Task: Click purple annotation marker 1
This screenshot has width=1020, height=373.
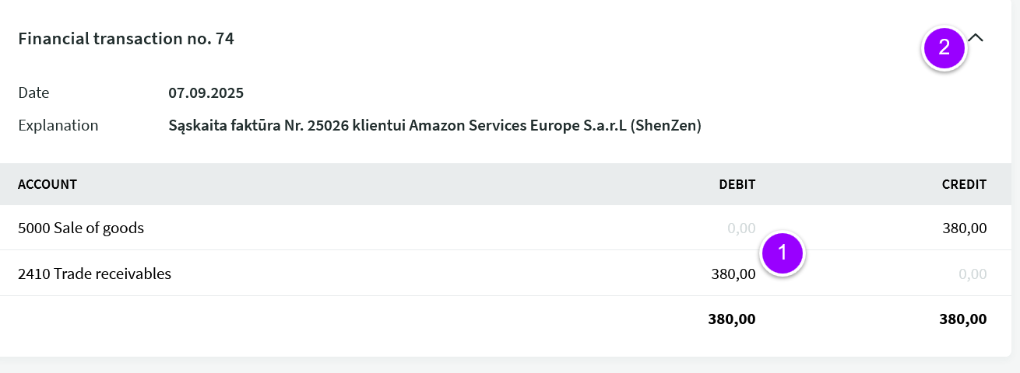Action: (783, 253)
